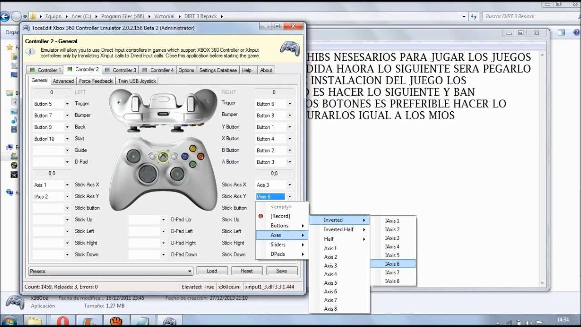Open the right Stick Axis X Axis 3 dropdown
581x327 pixels.
290,185
